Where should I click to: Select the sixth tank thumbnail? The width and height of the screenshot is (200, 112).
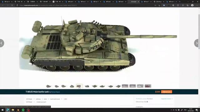click(x=87, y=86)
